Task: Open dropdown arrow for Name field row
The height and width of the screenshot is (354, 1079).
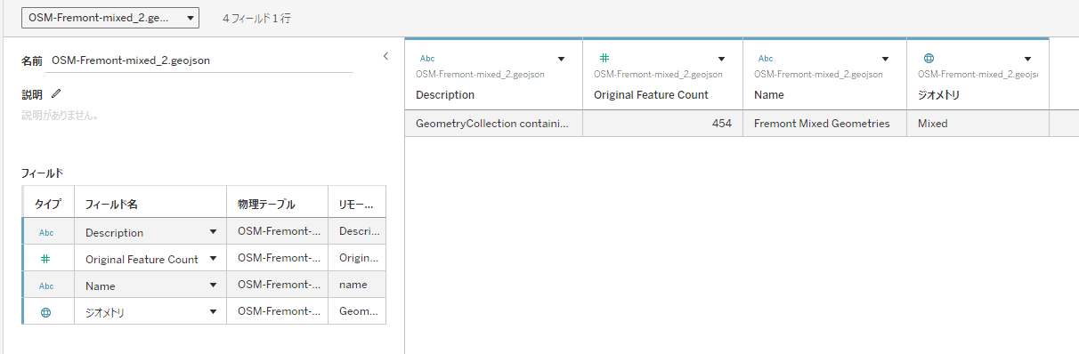Action: [x=213, y=286]
